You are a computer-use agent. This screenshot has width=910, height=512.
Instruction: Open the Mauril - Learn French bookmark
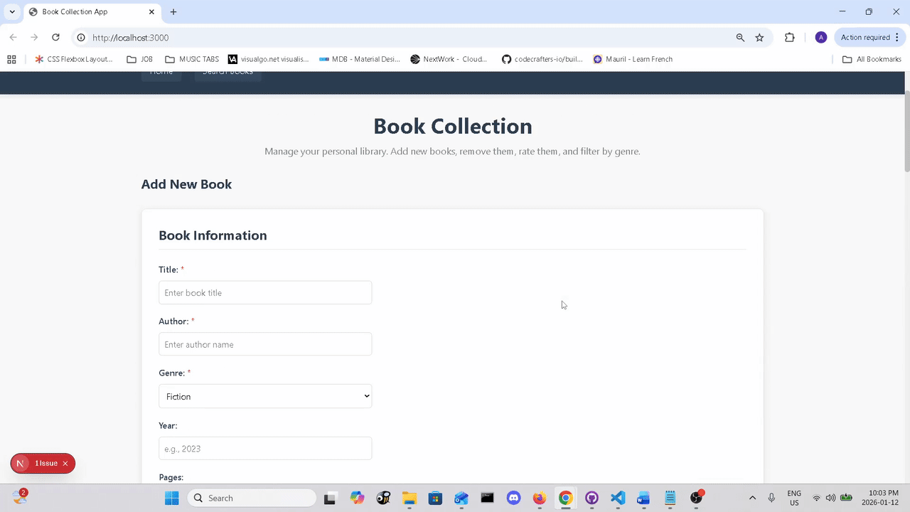tap(633, 59)
